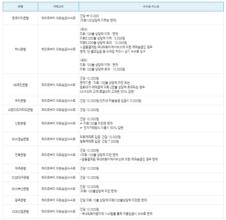226x220 pixels.
Task: Select the KB국민은행 bank cell
Action: 20,85
